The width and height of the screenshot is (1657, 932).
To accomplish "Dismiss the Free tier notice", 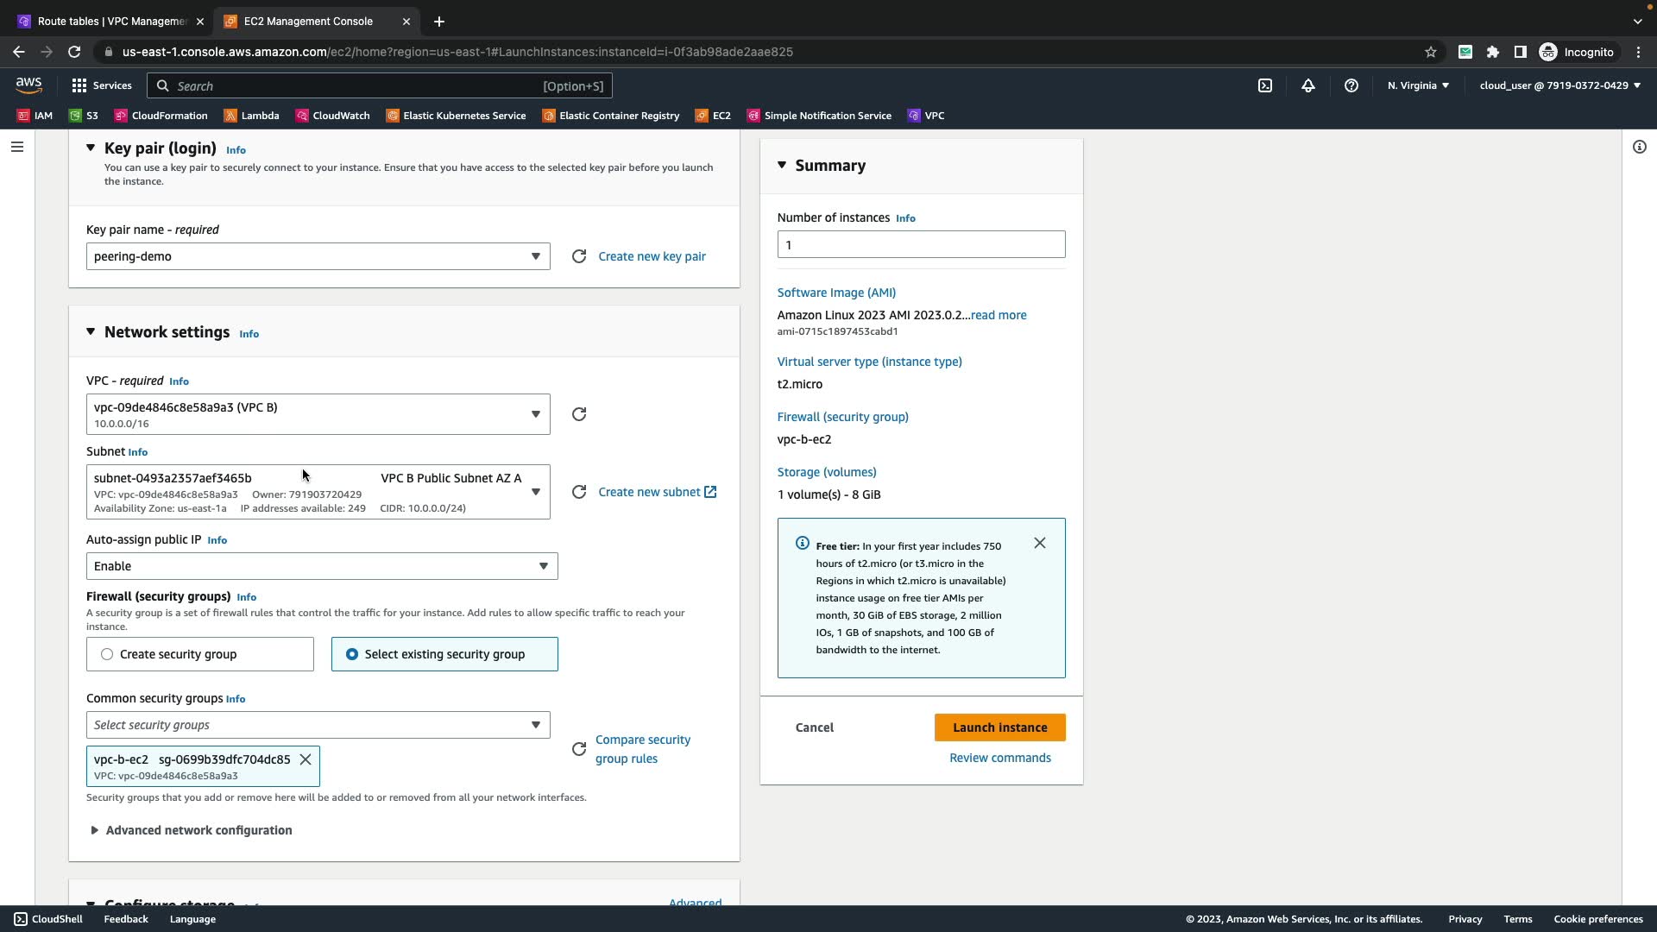I will pyautogui.click(x=1039, y=543).
